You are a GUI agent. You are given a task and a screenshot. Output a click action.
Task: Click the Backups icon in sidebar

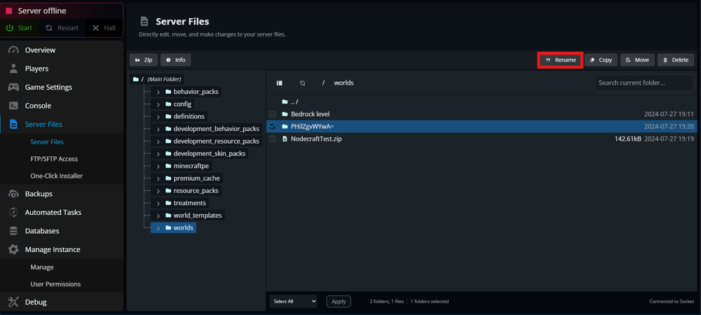pos(13,194)
